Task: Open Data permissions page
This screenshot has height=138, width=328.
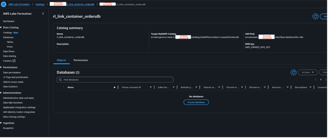Action: click(x=12, y=72)
